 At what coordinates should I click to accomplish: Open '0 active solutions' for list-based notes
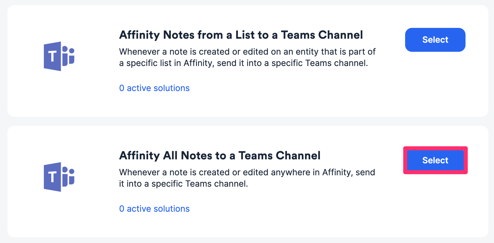click(x=154, y=88)
